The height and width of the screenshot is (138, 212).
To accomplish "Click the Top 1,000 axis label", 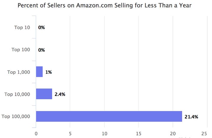I will (x=19, y=72).
